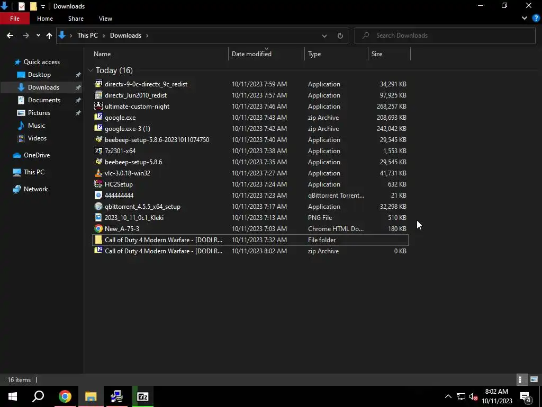542x407 pixels.
Task: Click the 7z2301-x64 installer icon
Action: pos(98,151)
